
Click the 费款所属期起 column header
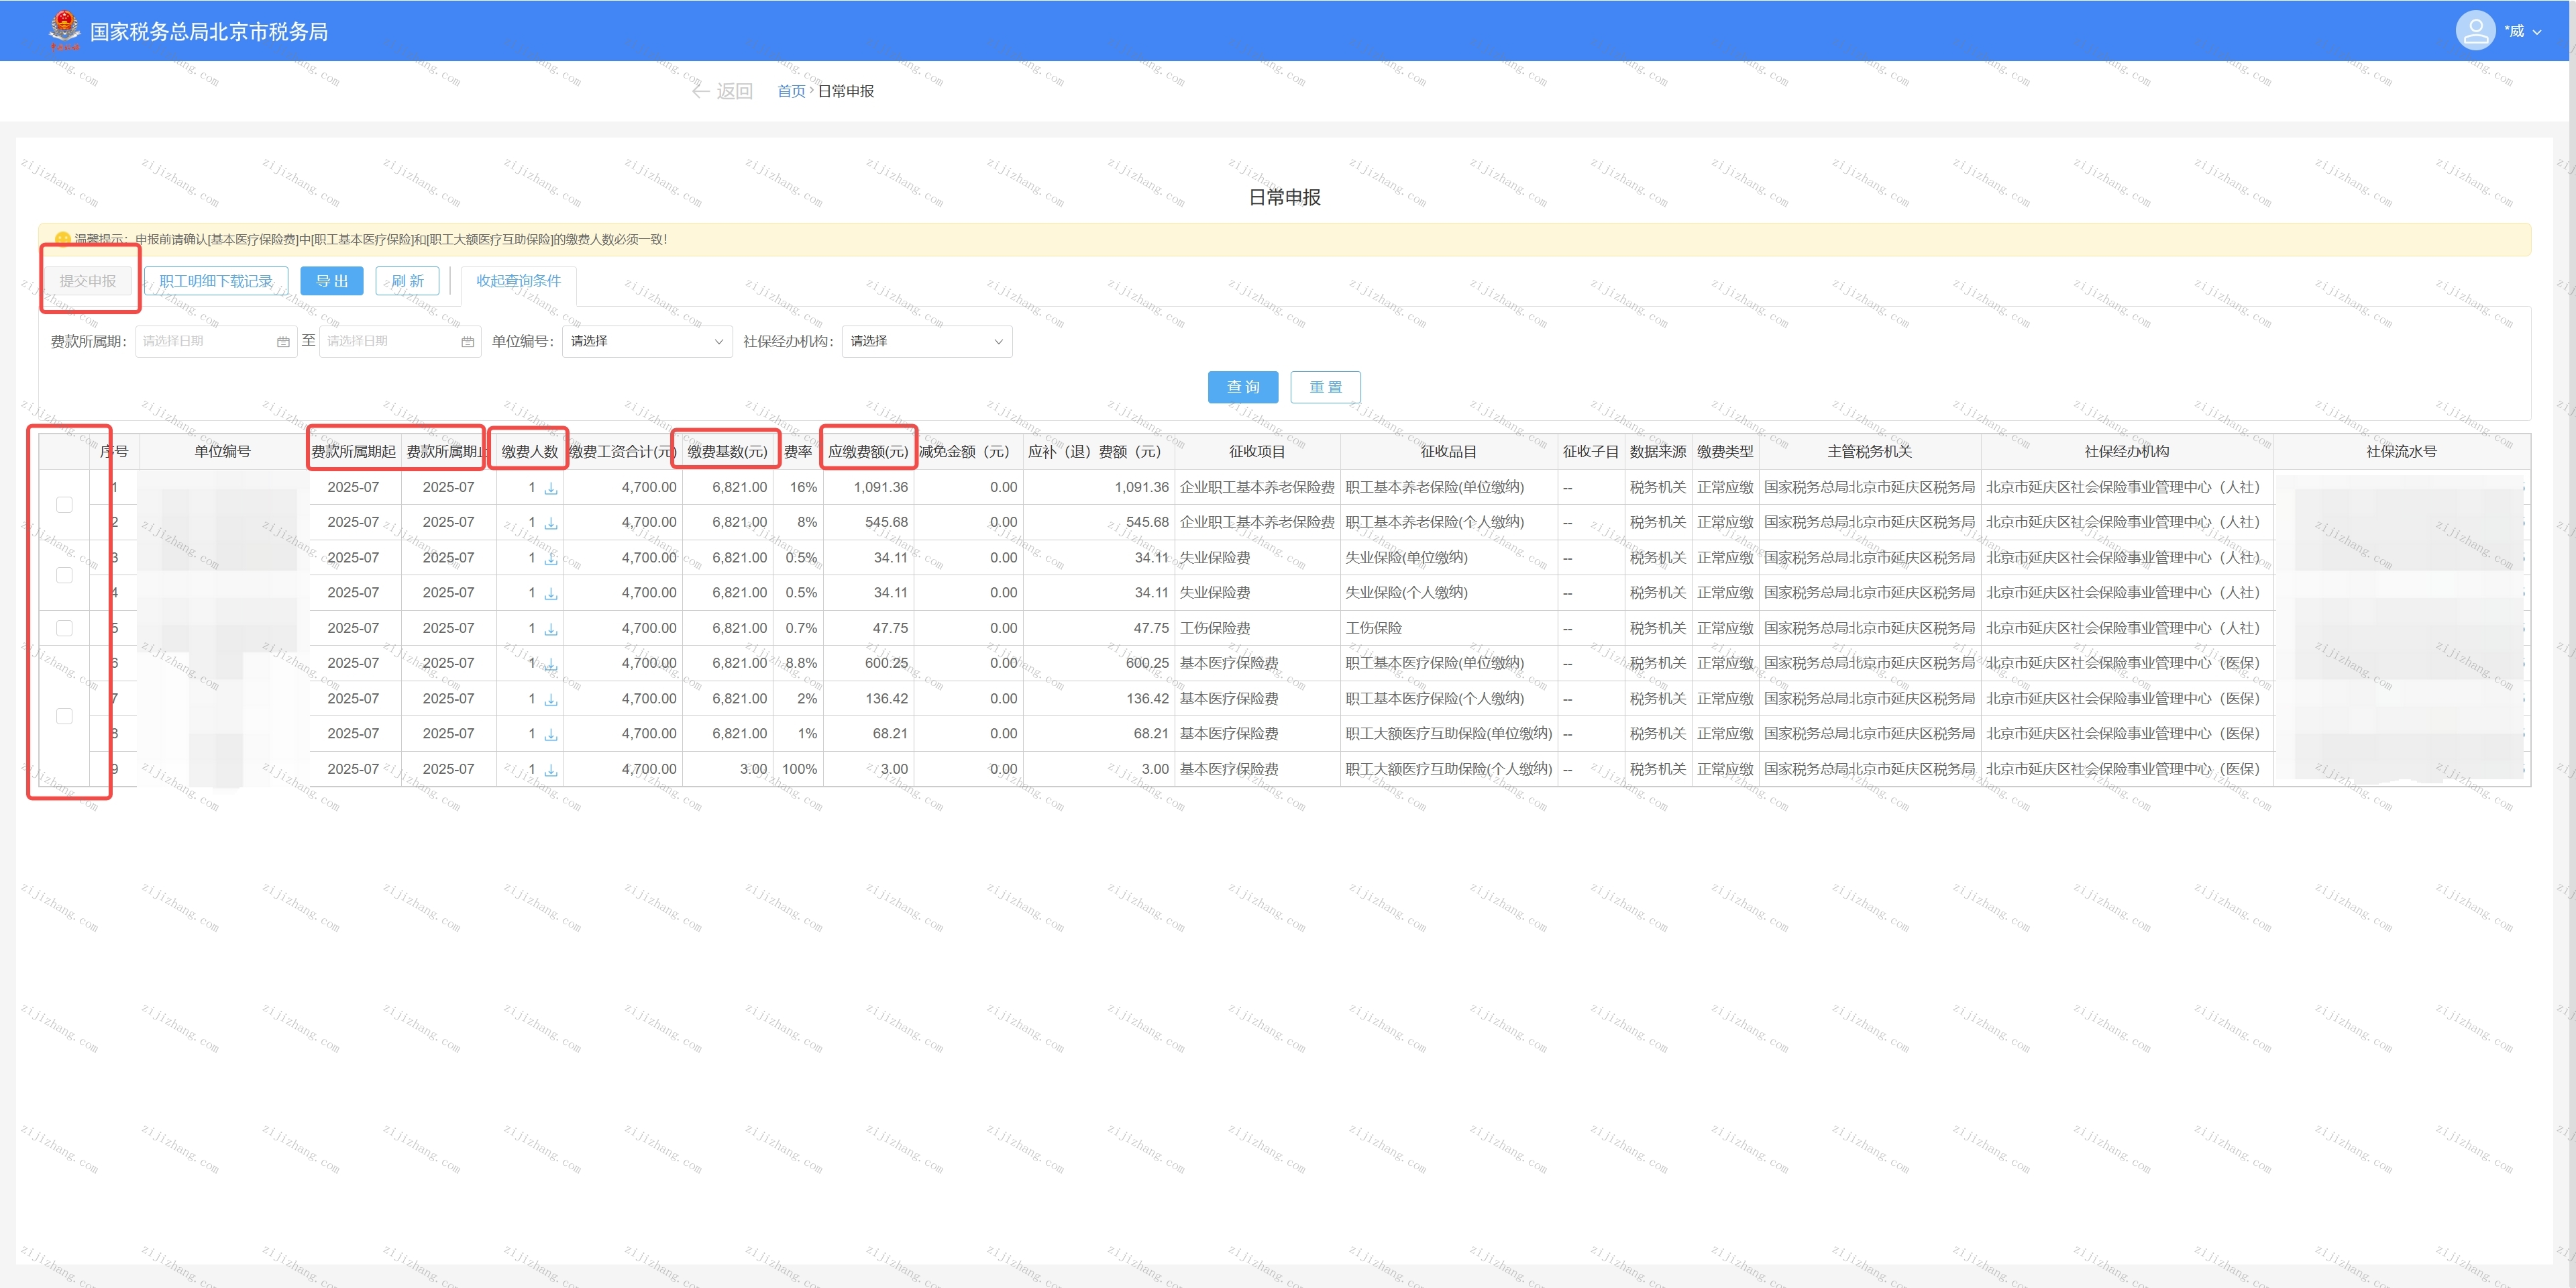coord(353,452)
